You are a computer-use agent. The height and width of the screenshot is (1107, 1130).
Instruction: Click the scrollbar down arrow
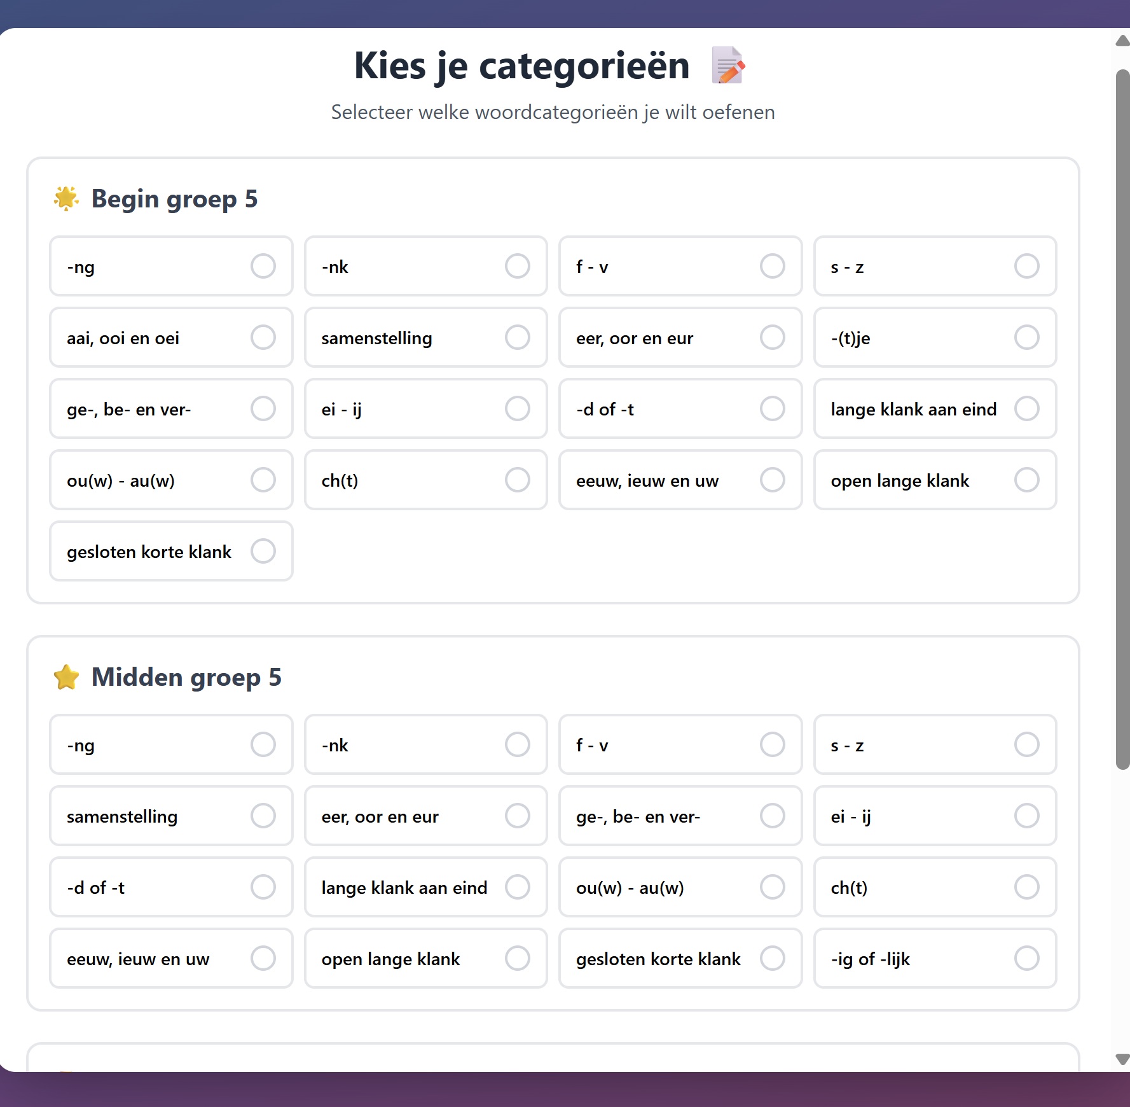[1122, 1059]
